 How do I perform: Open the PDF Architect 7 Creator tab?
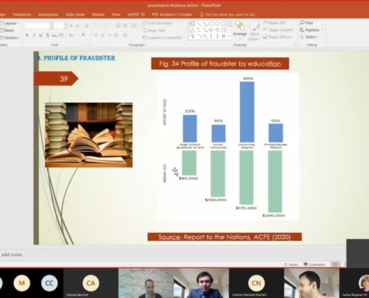pyautogui.click(x=172, y=15)
